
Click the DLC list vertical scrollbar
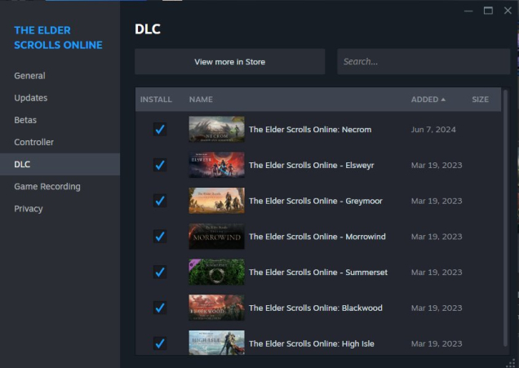click(x=505, y=218)
